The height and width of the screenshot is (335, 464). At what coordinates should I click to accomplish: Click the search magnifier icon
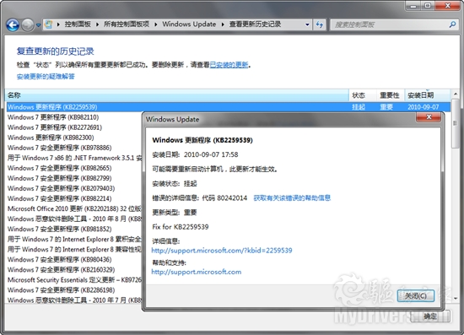click(x=452, y=24)
